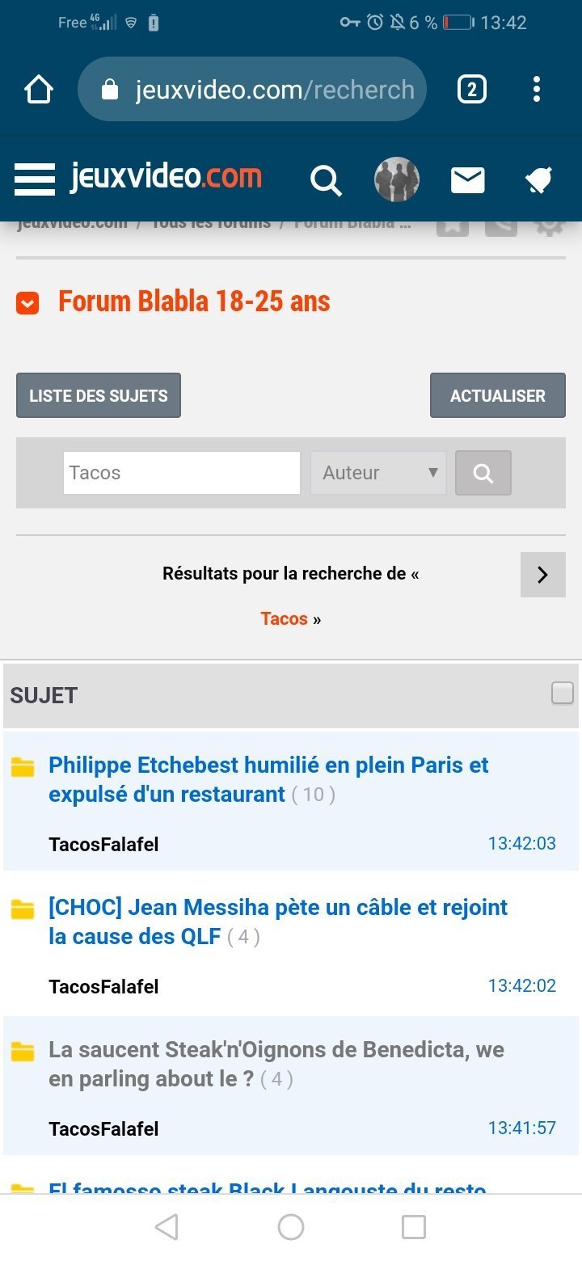Screen dimensions: 582x1261
Task: Expand the Forum Blabla 18-25 ans arrow
Action: click(27, 303)
